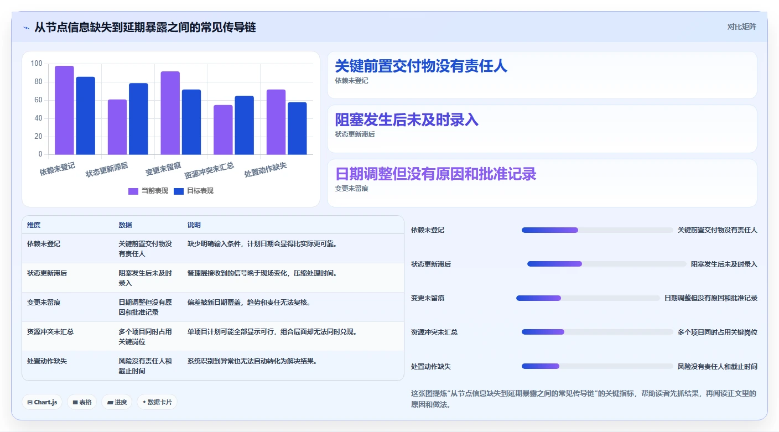Click the 数据卡片 chip

pos(157,402)
